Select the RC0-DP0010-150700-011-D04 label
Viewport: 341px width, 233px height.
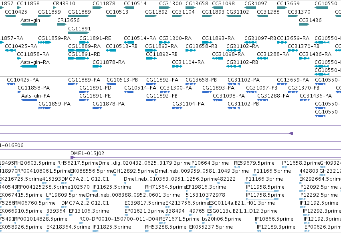pos(119,219)
